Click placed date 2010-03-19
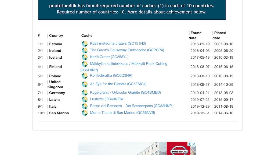 tap(224, 58)
